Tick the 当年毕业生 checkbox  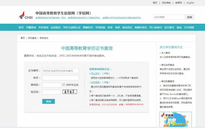click(x=64, y=85)
